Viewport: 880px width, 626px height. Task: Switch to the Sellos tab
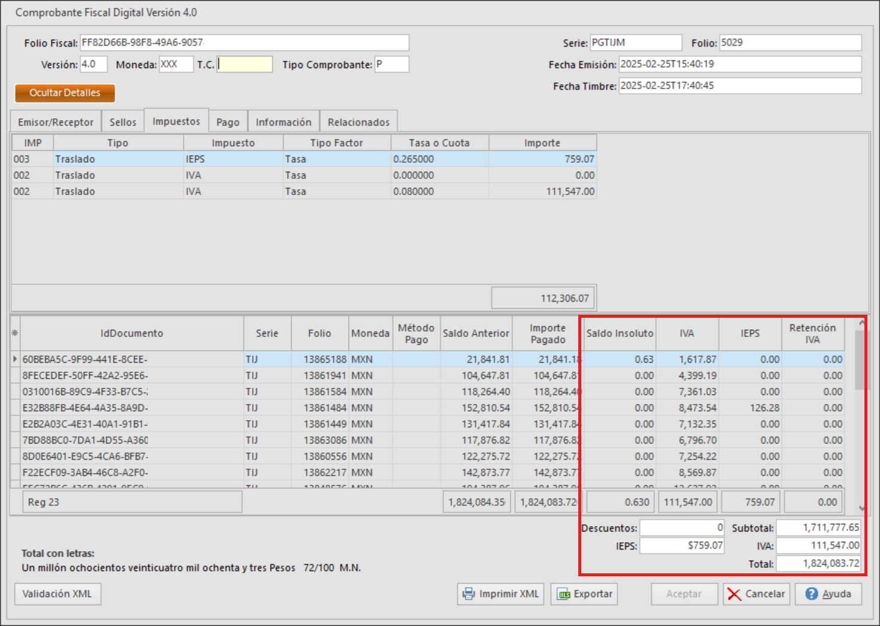[123, 121]
